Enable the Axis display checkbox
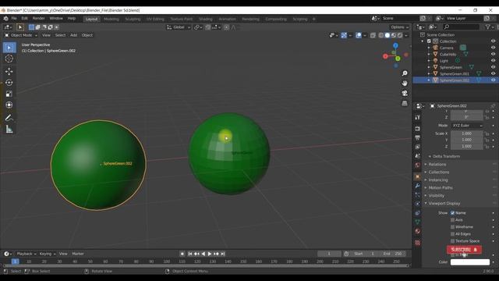Screen dimensions: 499x281 click(452, 220)
